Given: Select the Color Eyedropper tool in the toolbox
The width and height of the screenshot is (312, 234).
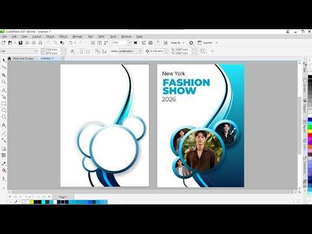Looking at the screenshot, I should pos(4,164).
